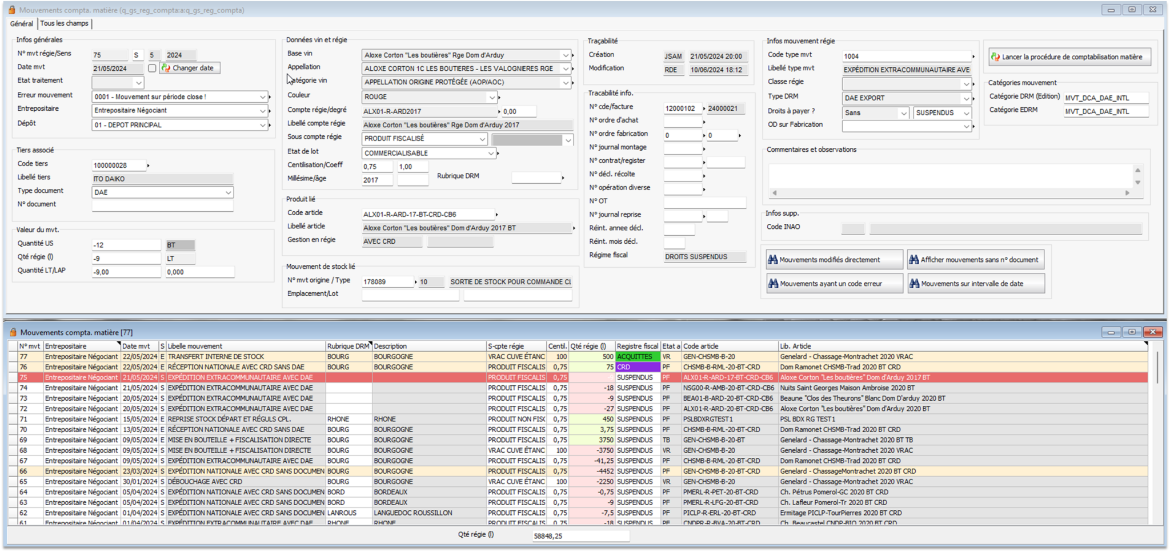Click binoculars icon on Mouvements ayant un code erreur
The width and height of the screenshot is (1170, 552).
pyautogui.click(x=773, y=284)
